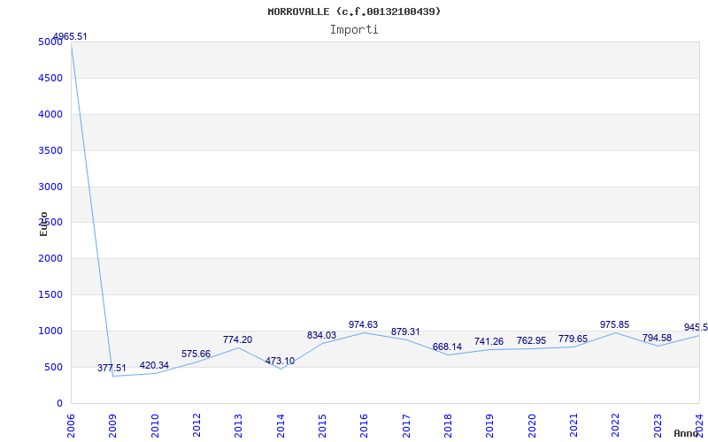Click the 2017 year tick label

click(x=406, y=426)
